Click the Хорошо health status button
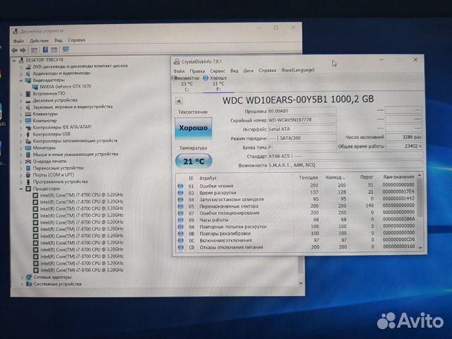452x339 pixels. (194, 128)
